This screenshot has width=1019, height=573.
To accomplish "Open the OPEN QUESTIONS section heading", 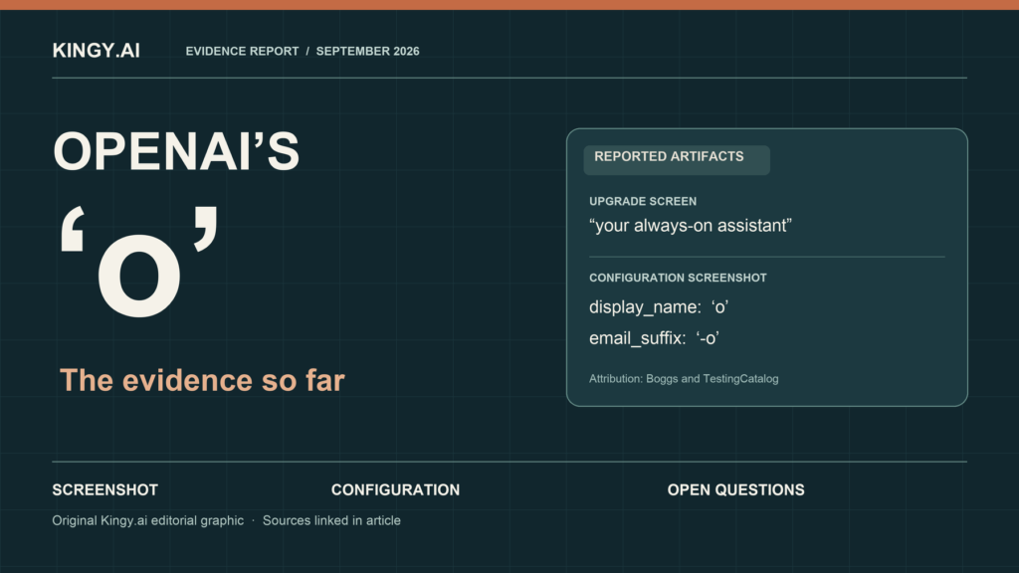I will 735,489.
